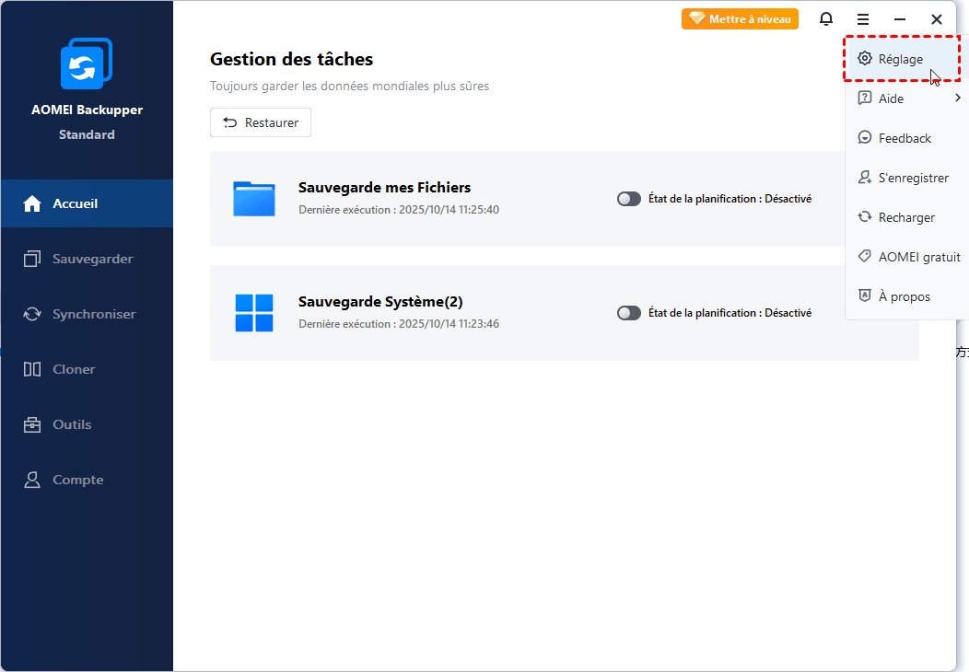The image size is (969, 672).
Task: Close the AOMEI Backupper window
Action: point(937,19)
